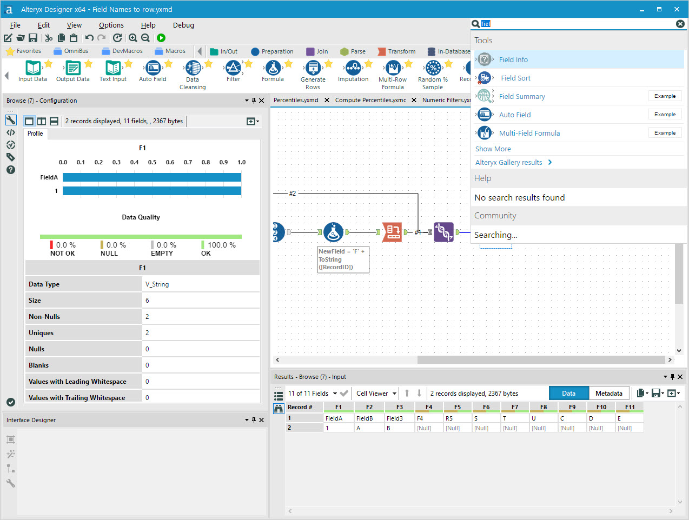Viewport: 689px width, 520px height.
Task: Click the Redo arrow icon
Action: point(102,38)
